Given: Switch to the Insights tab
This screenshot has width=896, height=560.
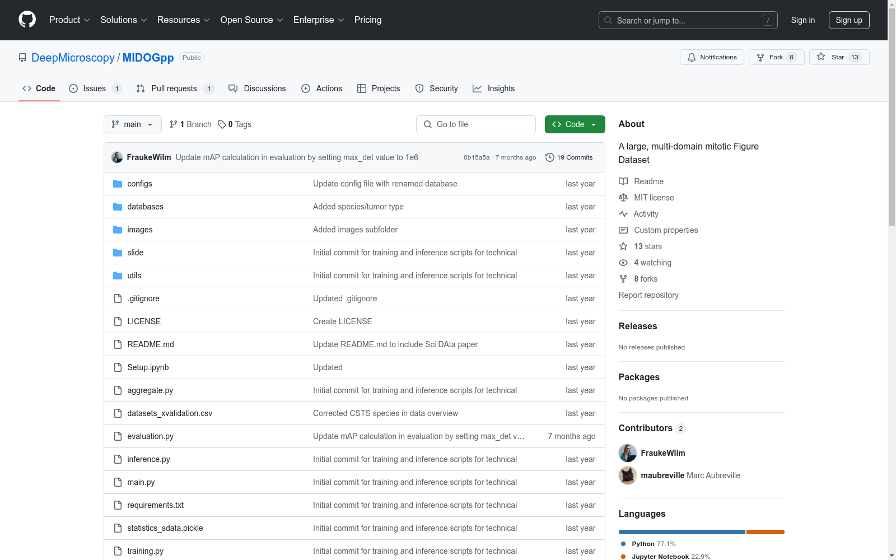Looking at the screenshot, I should click(494, 88).
